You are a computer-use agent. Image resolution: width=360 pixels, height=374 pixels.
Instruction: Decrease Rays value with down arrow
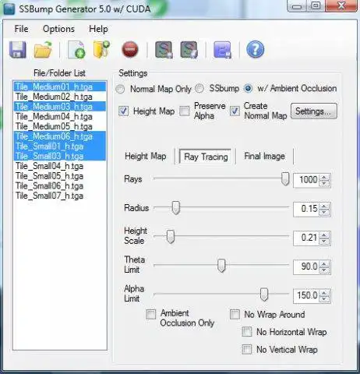tap(324, 183)
